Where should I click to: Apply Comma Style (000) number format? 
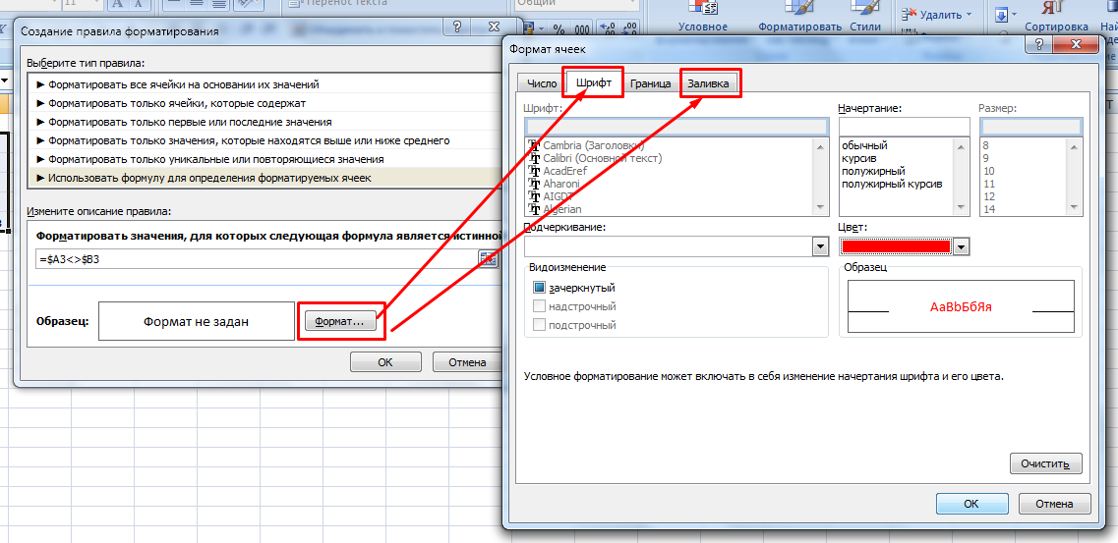582,29
